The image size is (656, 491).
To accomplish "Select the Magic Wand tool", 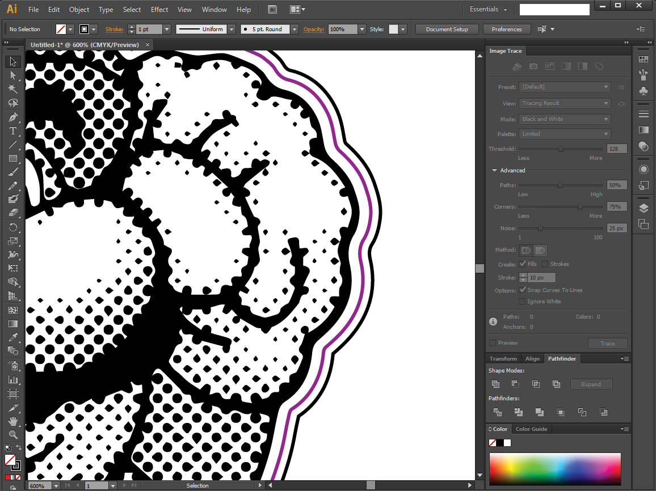I will point(13,89).
